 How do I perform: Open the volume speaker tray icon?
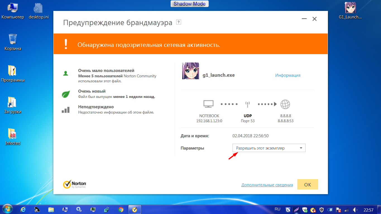(355, 210)
